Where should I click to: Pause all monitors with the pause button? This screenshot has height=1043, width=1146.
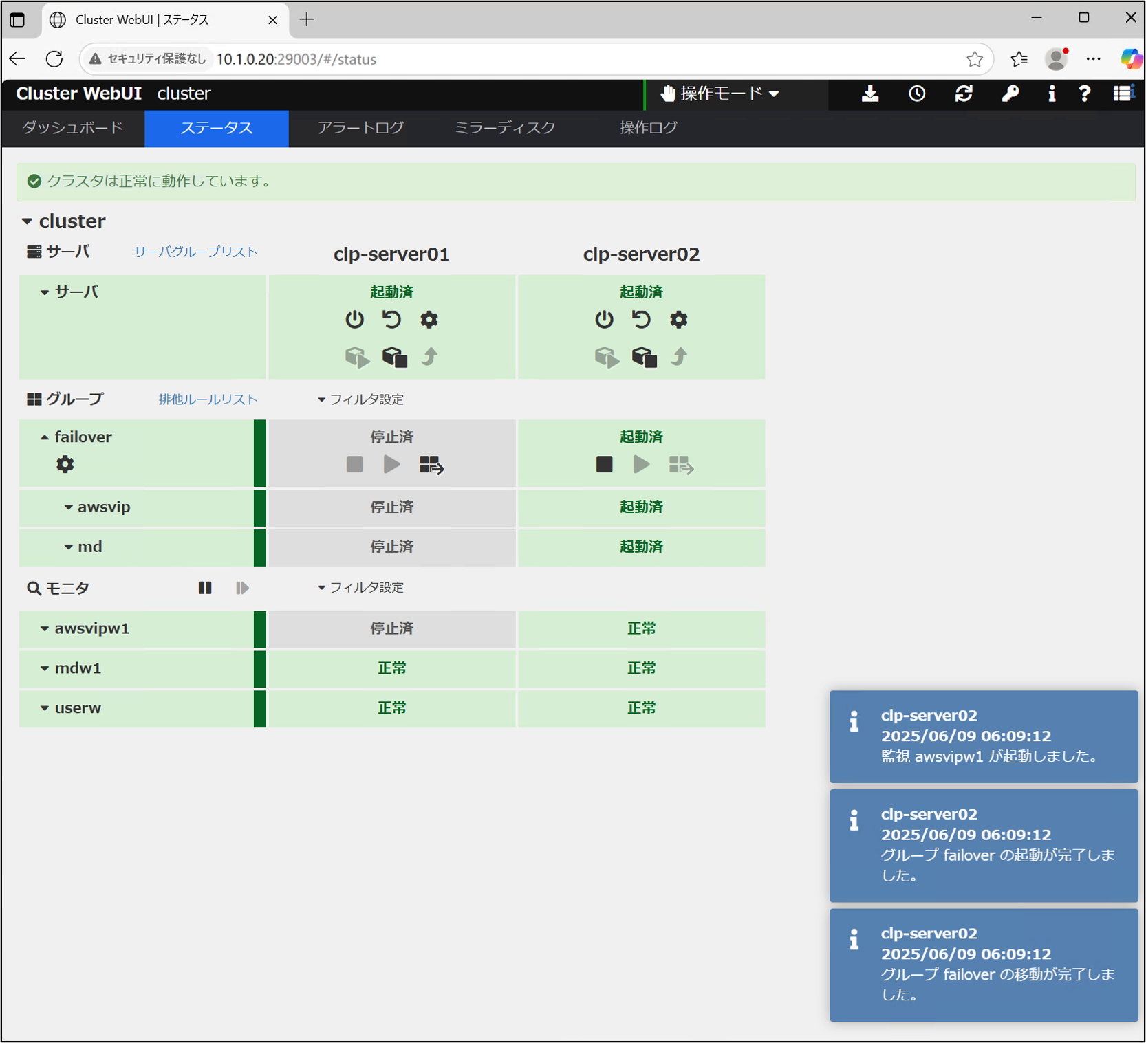pos(205,588)
